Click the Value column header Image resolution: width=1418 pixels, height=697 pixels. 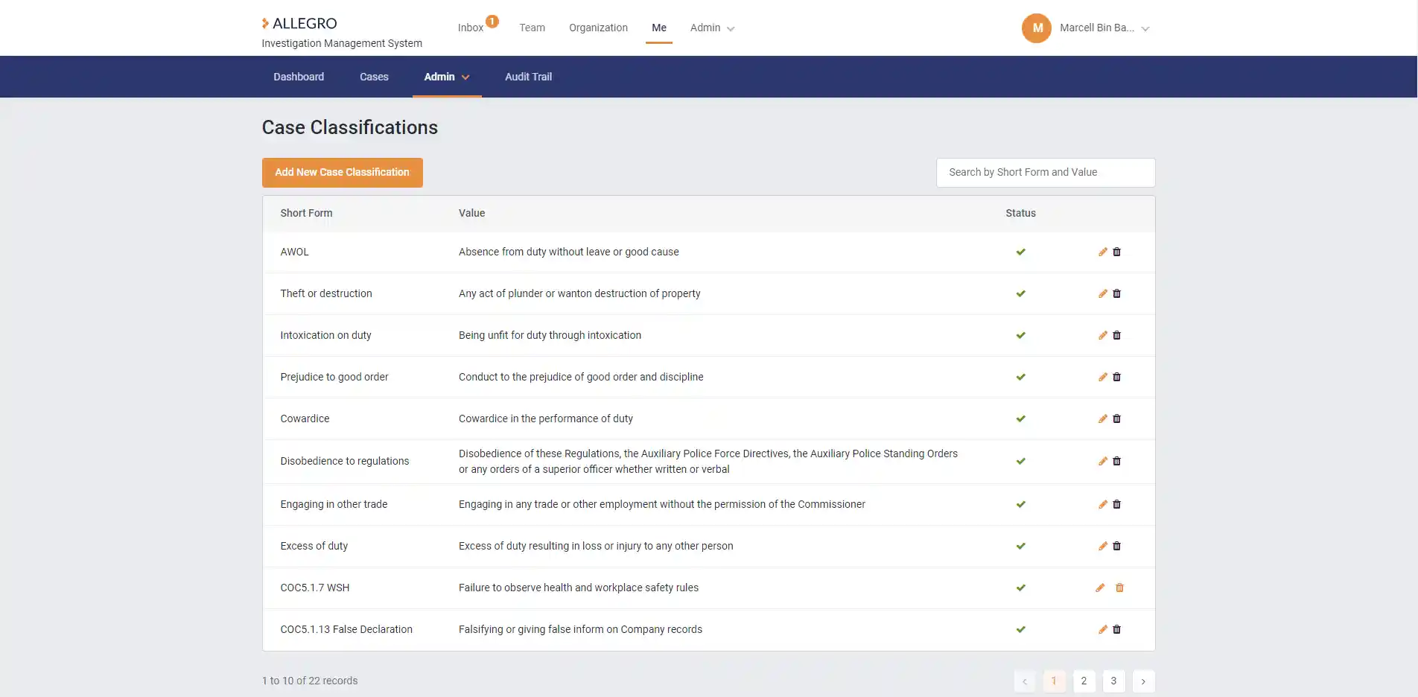[x=471, y=213]
